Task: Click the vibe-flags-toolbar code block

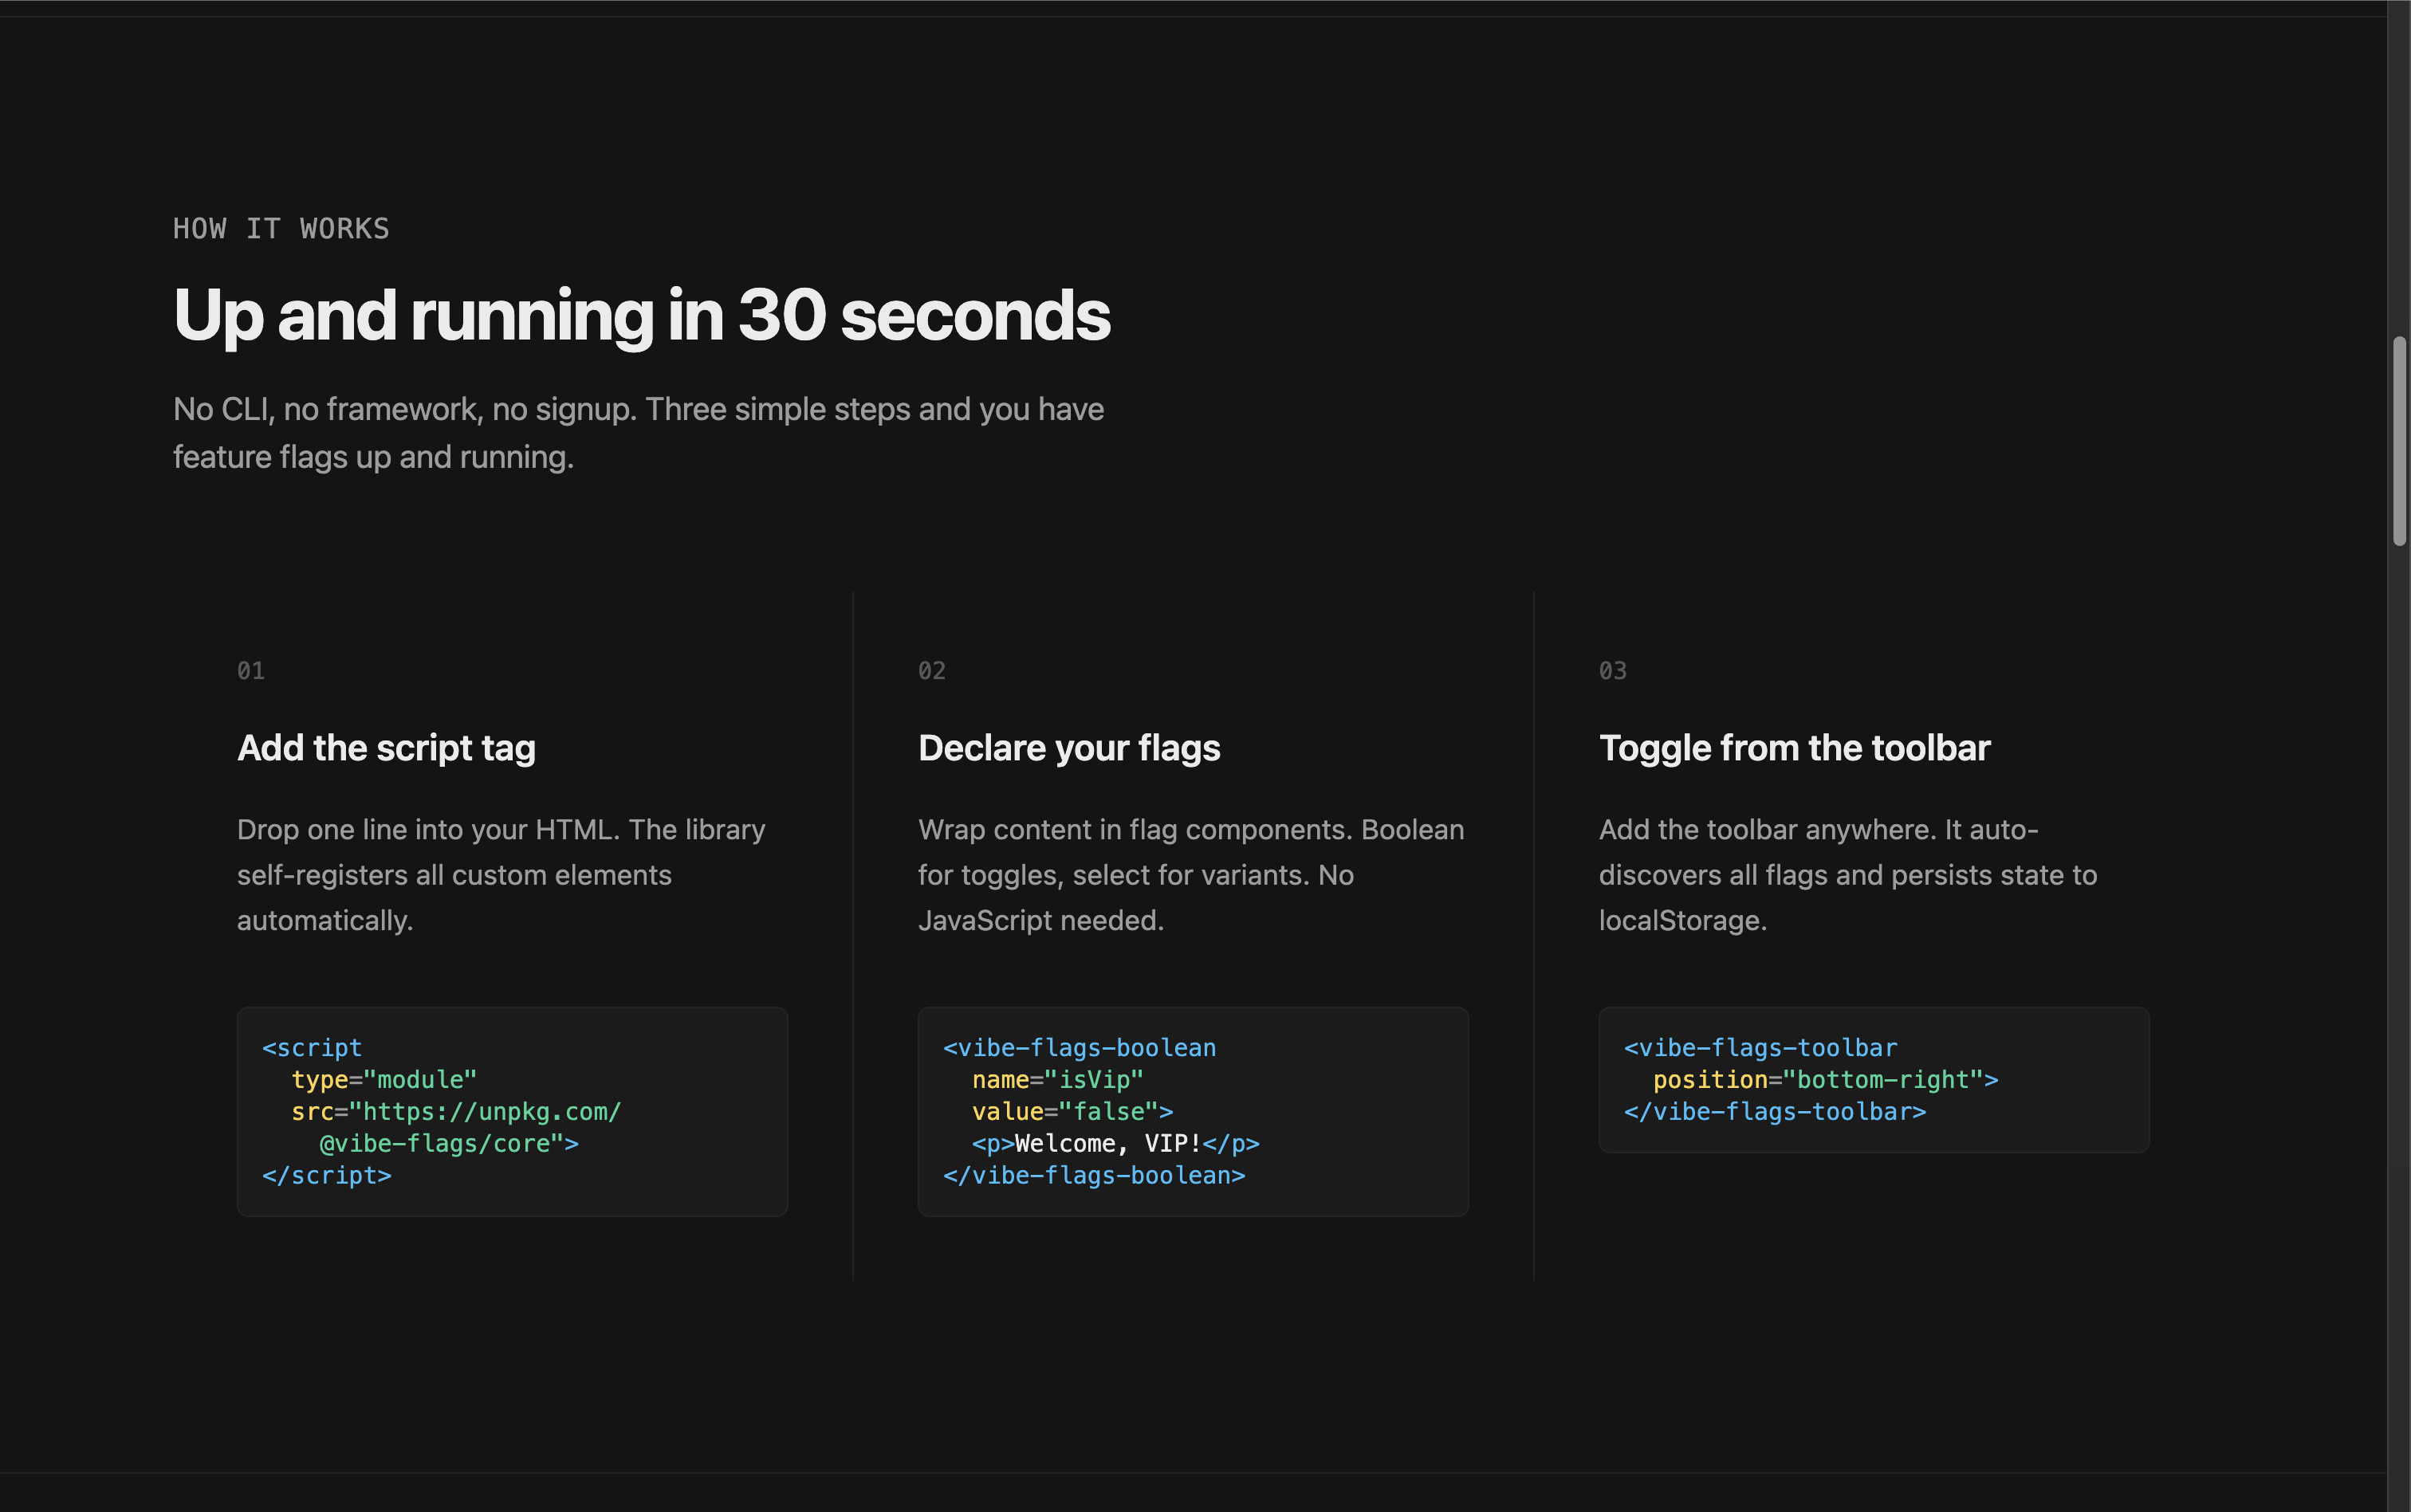Action: (x=1873, y=1080)
